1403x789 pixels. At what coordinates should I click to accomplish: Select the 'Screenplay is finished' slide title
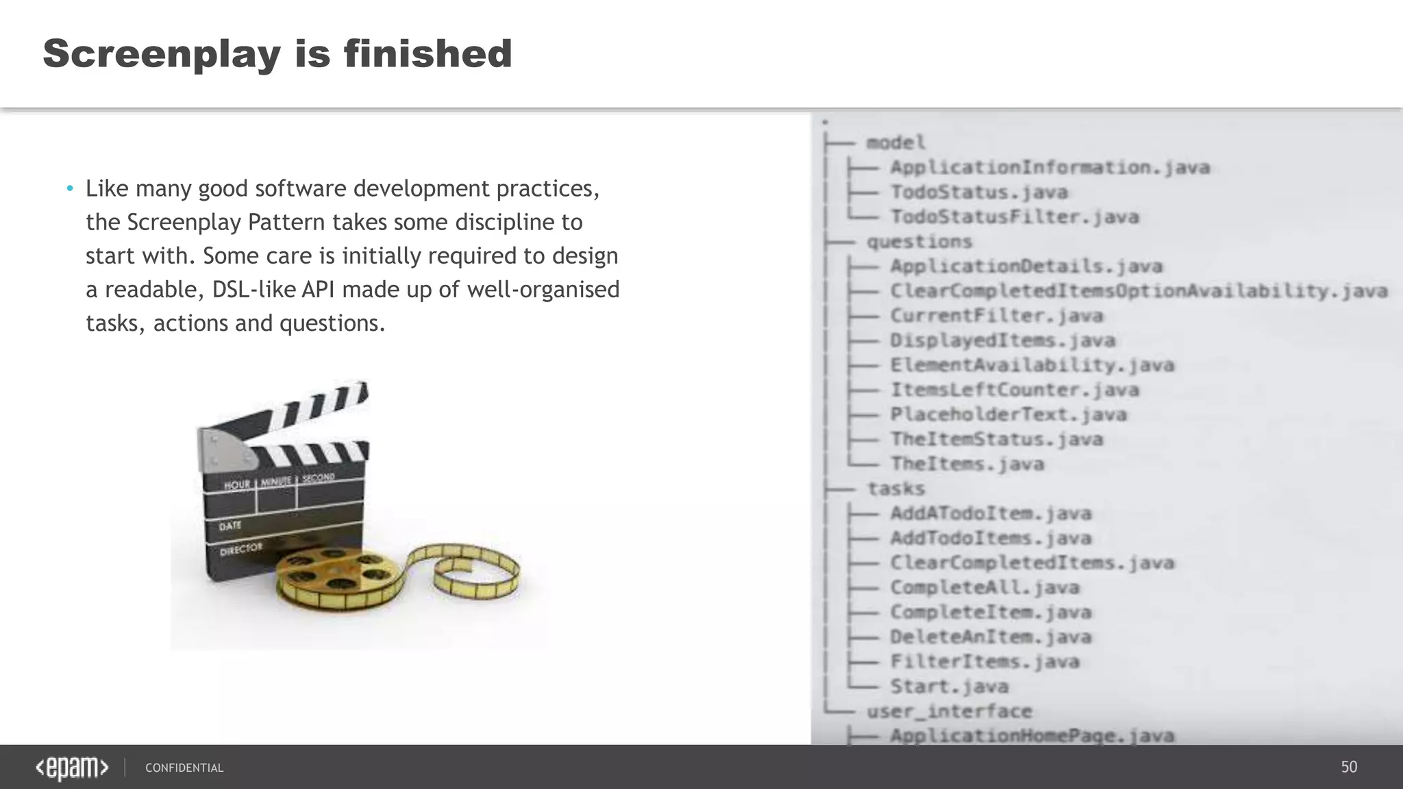coord(277,54)
